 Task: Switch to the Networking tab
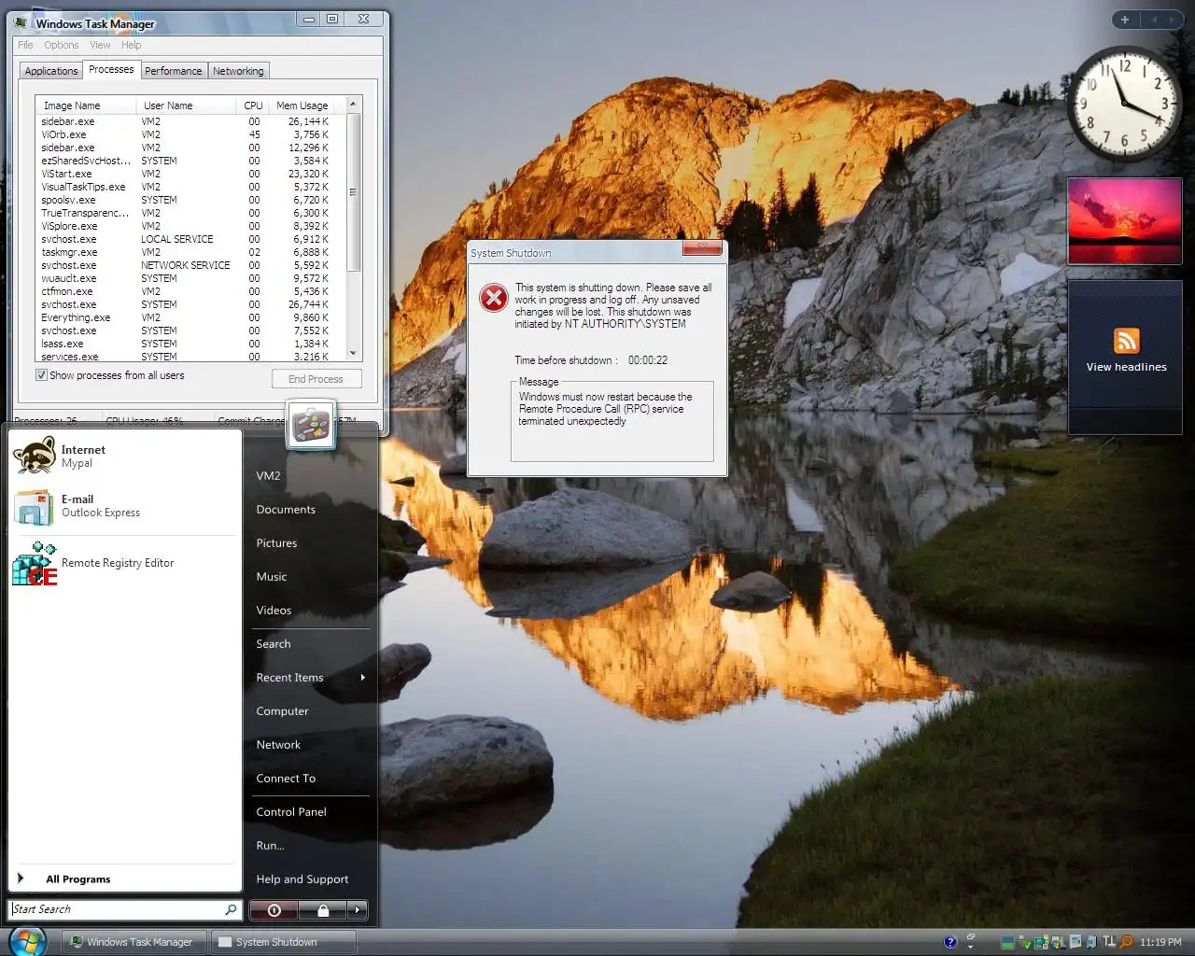click(x=238, y=71)
